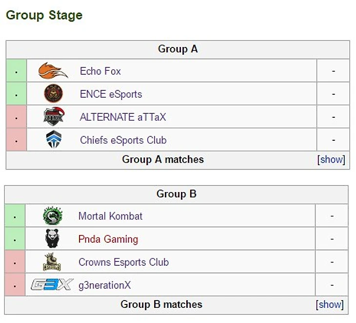Click the Crowns Esports Club logo
The image size is (356, 323).
tap(52, 262)
